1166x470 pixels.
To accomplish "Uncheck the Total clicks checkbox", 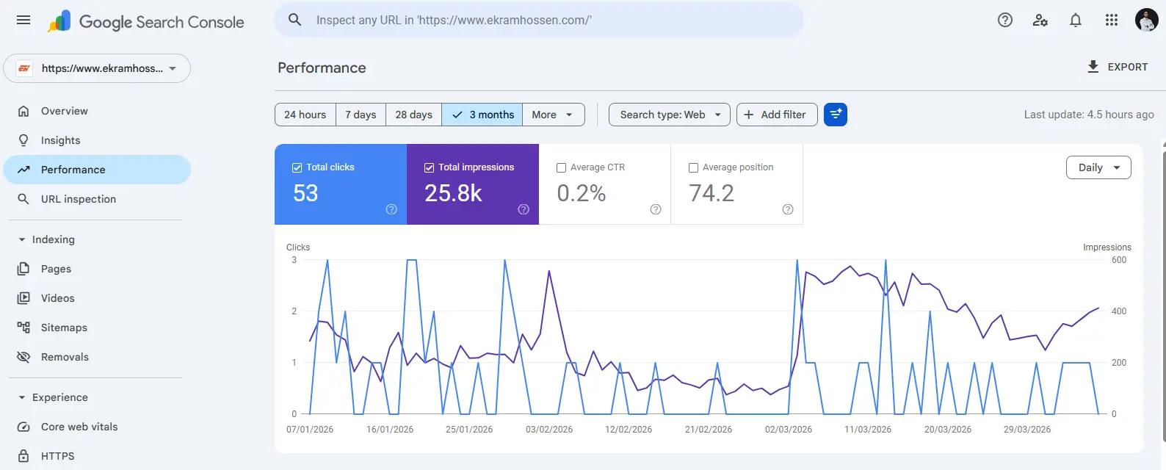I will tap(297, 167).
